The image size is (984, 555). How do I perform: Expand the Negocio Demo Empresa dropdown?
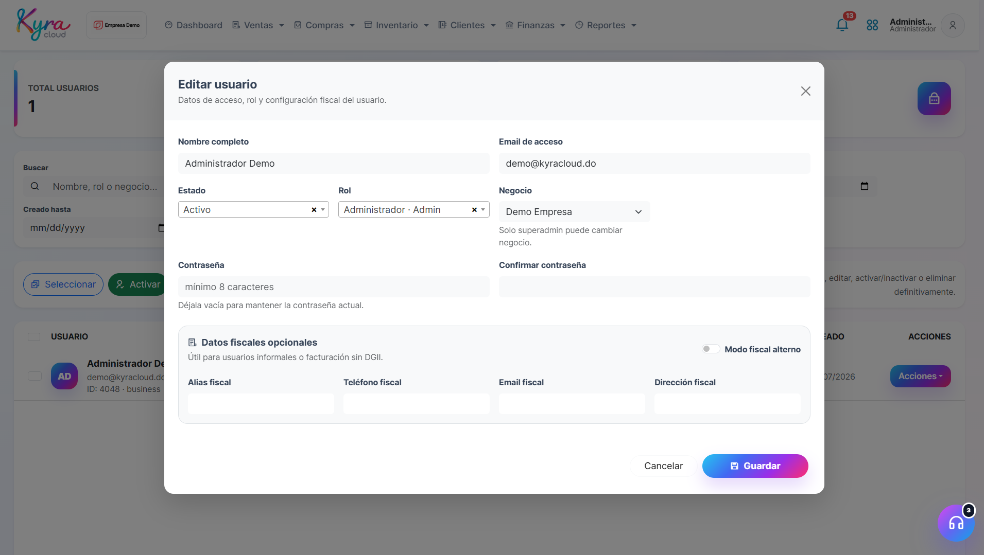tap(574, 212)
